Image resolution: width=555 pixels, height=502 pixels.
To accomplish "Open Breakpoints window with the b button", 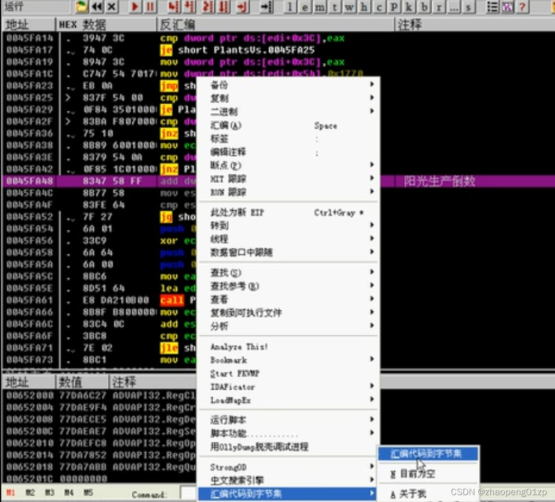I will (424, 7).
